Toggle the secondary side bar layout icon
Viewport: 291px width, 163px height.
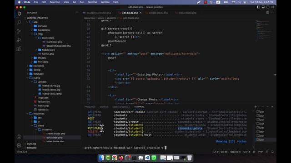click(x=268, y=7)
